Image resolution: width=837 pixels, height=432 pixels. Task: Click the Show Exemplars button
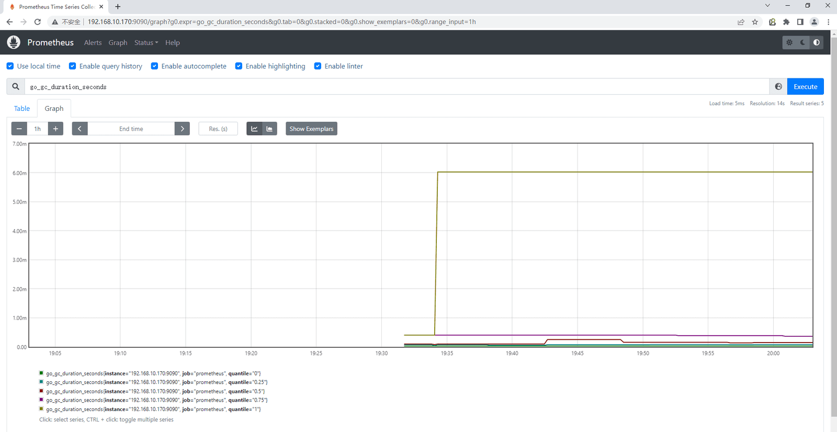(311, 129)
